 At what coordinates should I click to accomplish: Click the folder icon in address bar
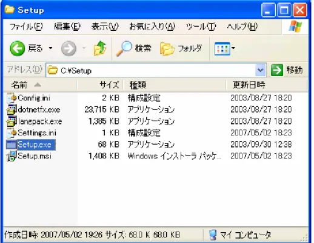(53, 70)
